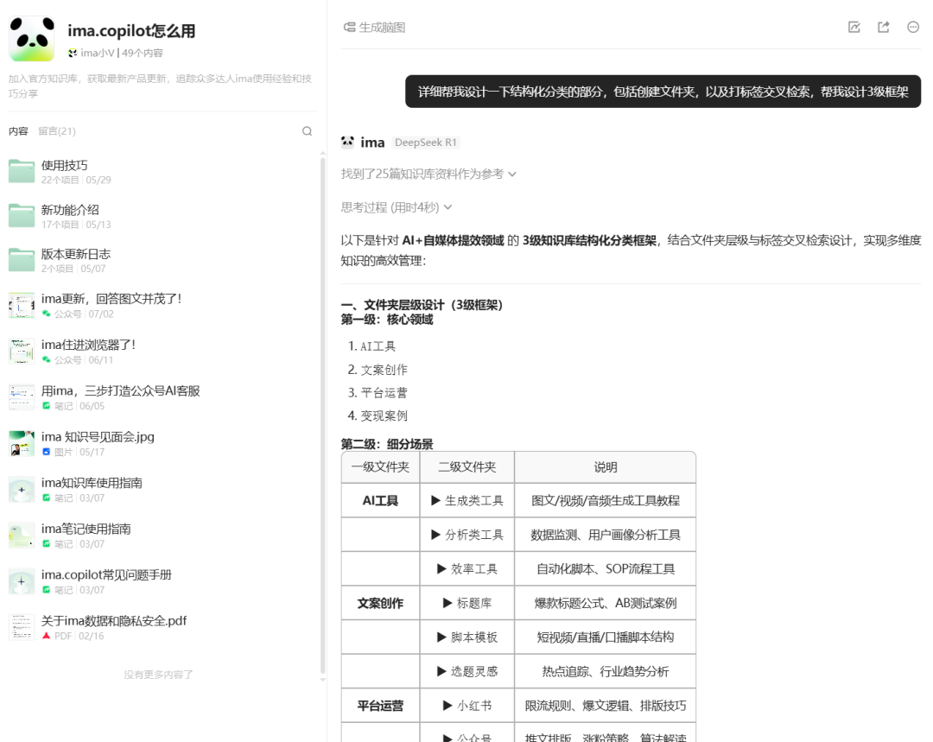Click the mind map icon beside 生成脑图
Image resolution: width=933 pixels, height=742 pixels.
[x=349, y=28]
